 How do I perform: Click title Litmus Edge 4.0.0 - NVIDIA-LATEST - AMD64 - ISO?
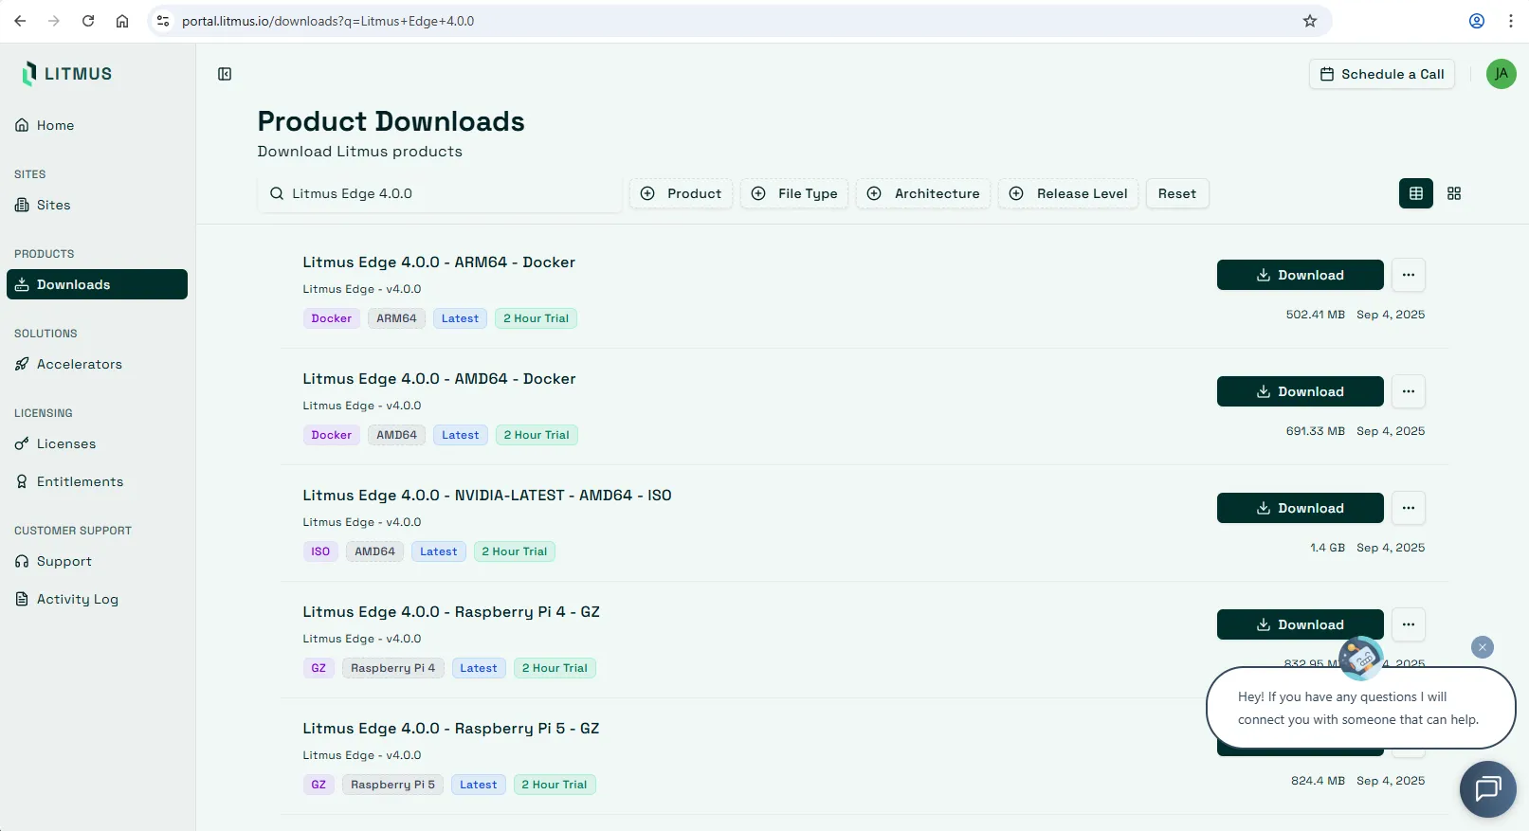(x=487, y=496)
